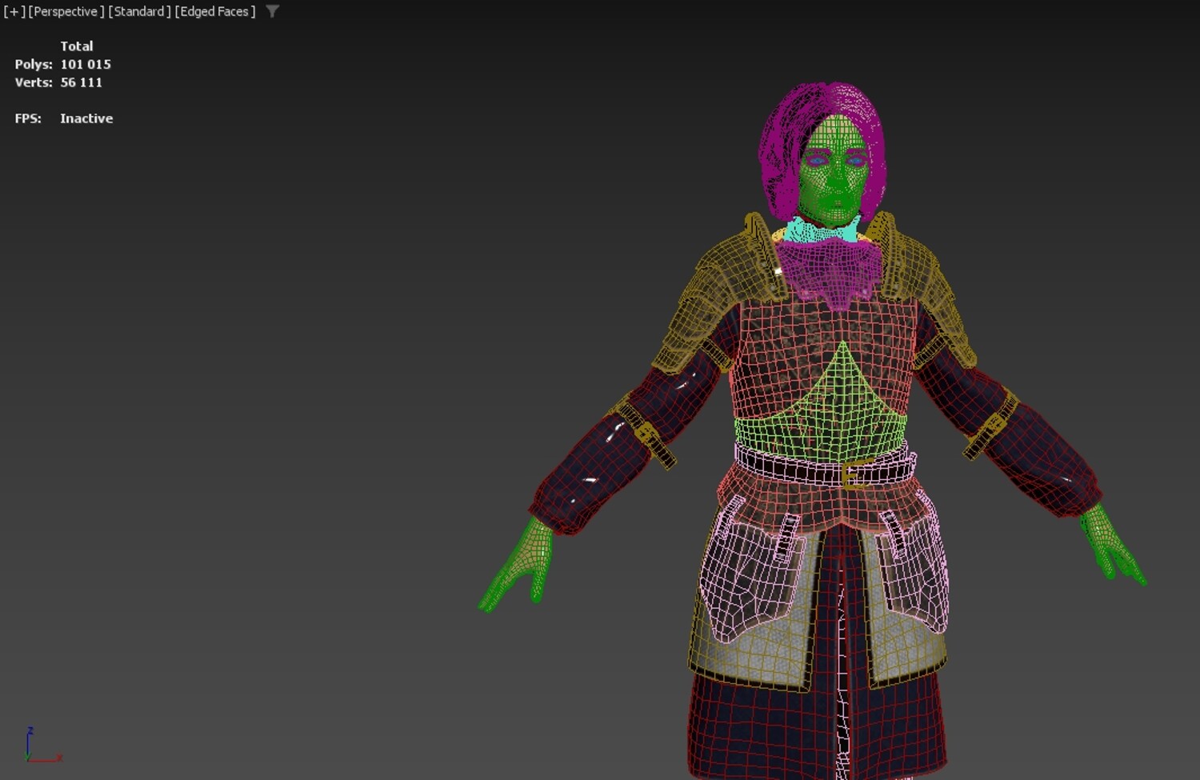1200x780 pixels.
Task: Click the vertex count 56 111
Action: [x=81, y=82]
